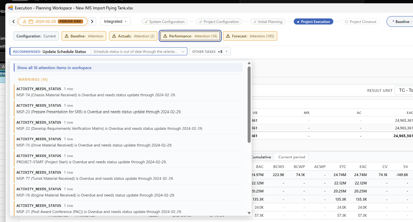Select the System Configuration stage
Image resolution: width=413 pixels, height=222 pixels.
click(164, 21)
